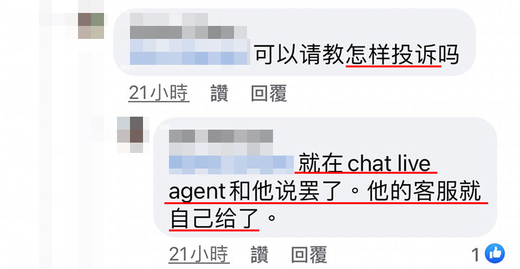Click the comment text 可以请教怎样投诉吗
This screenshot has width=520, height=269.
pos(356,54)
